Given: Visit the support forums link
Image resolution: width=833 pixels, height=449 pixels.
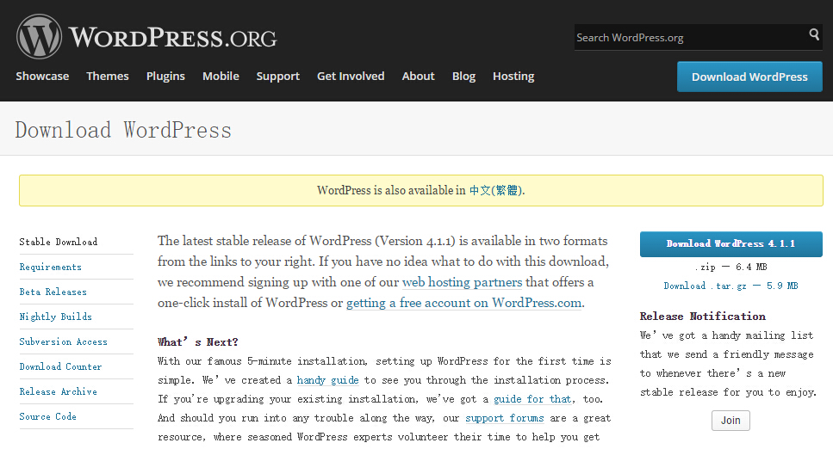Looking at the screenshot, I should coord(504,418).
